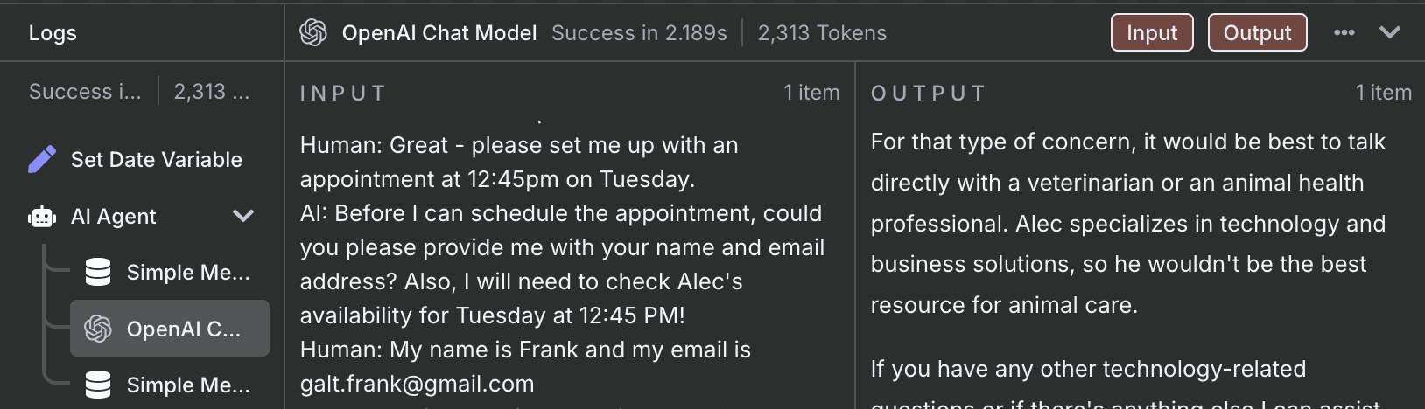Toggle the Output panel button
This screenshot has height=409, width=1425.
point(1257,33)
